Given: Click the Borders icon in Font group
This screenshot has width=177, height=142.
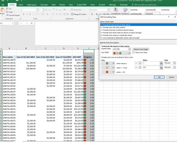Looking at the screenshot, I should 36,14.
